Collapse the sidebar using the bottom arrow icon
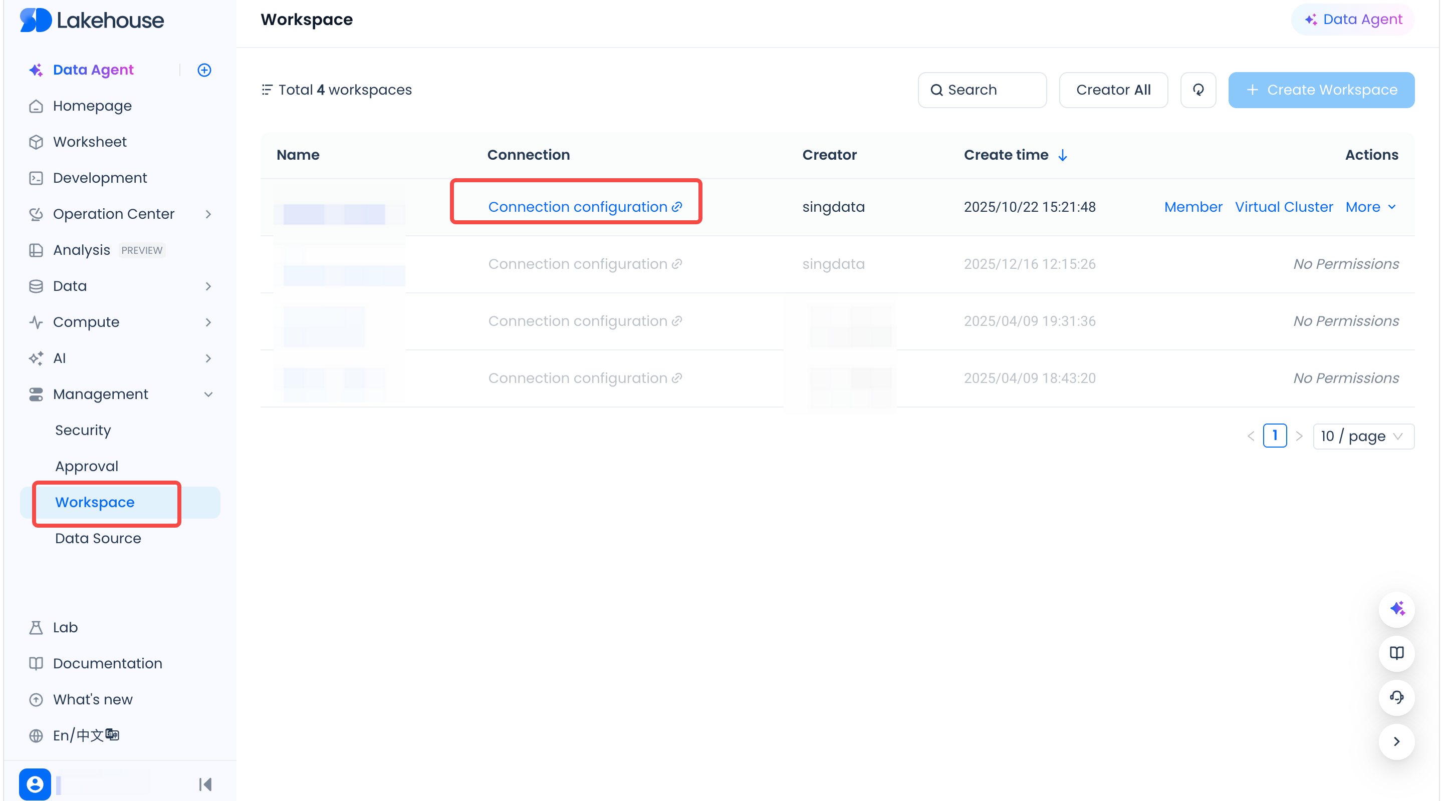The width and height of the screenshot is (1441, 801). [205, 784]
